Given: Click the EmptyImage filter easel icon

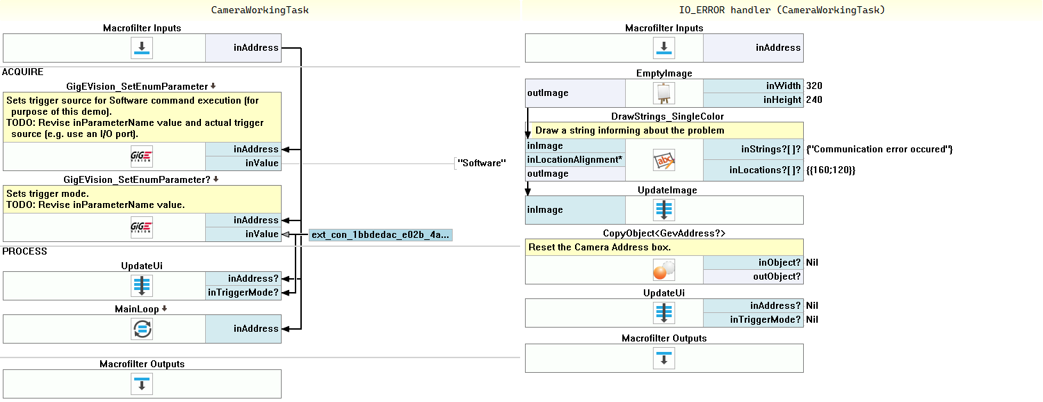Looking at the screenshot, I should tap(664, 93).
